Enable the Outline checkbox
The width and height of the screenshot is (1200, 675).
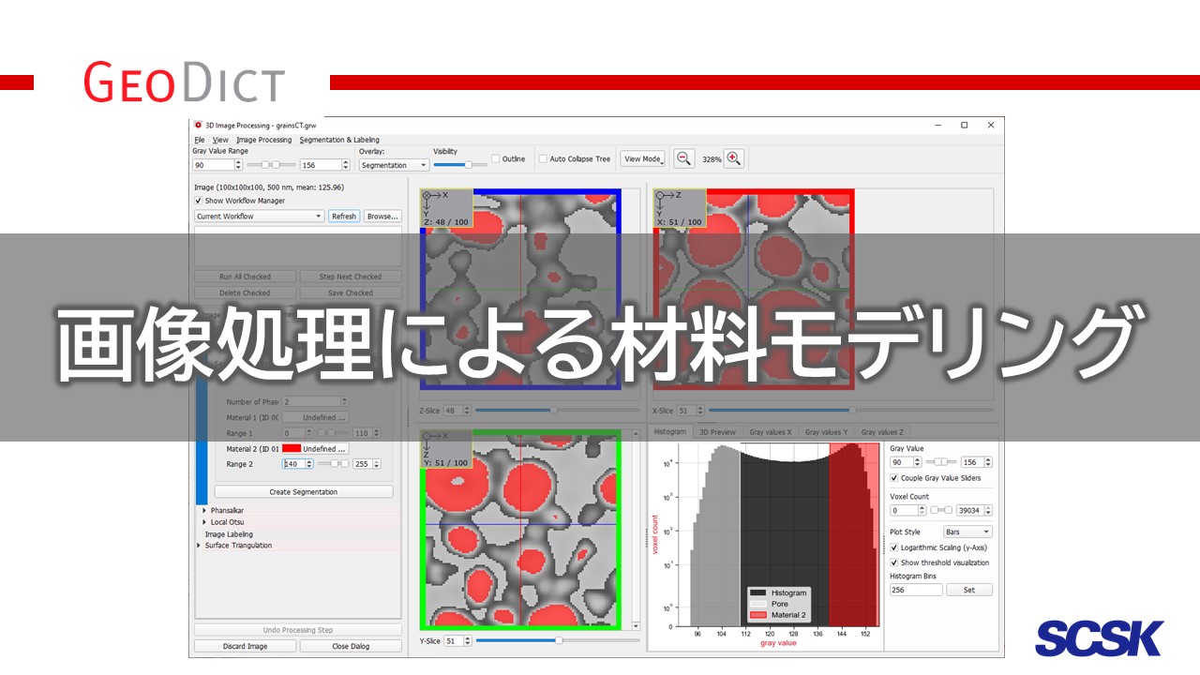tap(496, 158)
